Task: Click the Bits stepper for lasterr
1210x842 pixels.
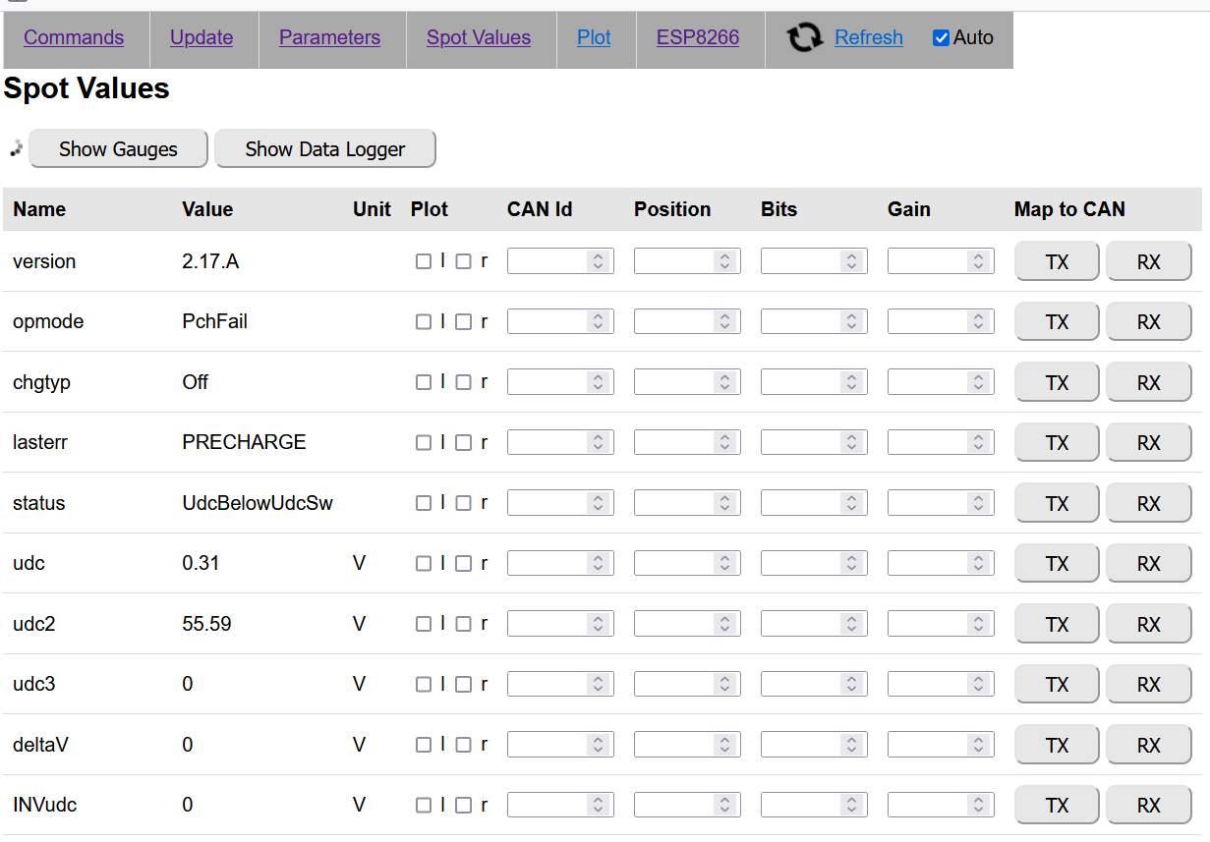Action: [x=851, y=443]
